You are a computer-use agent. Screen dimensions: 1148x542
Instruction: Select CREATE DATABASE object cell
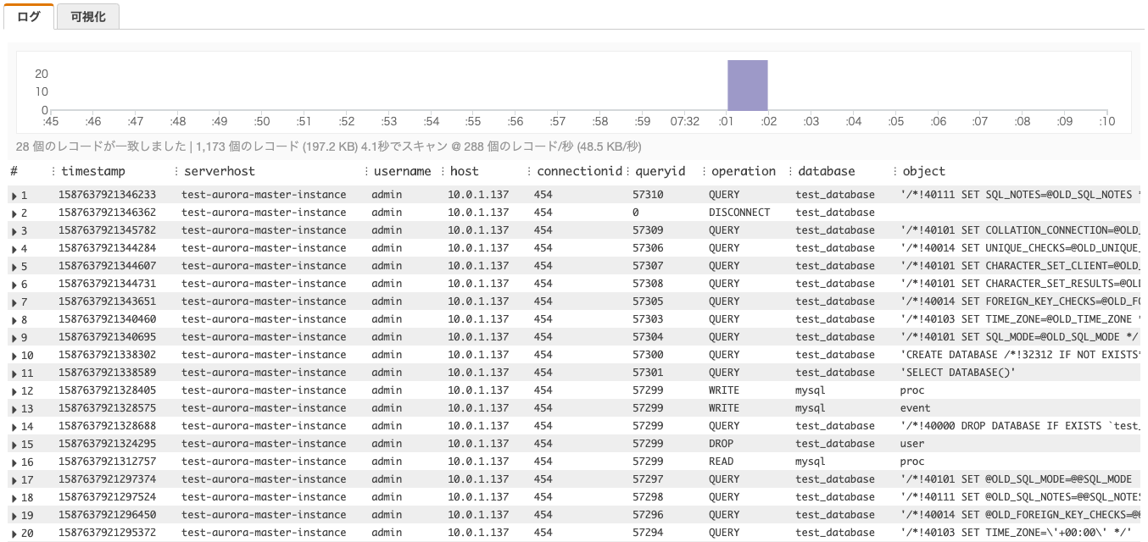tap(1021, 355)
